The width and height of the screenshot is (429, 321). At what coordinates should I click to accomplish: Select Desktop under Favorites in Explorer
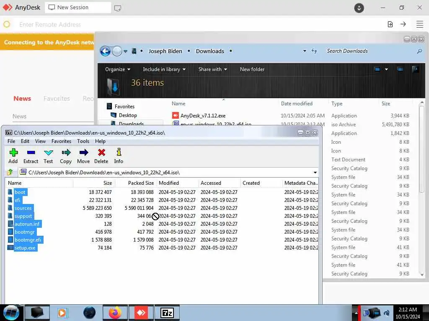[x=128, y=115]
